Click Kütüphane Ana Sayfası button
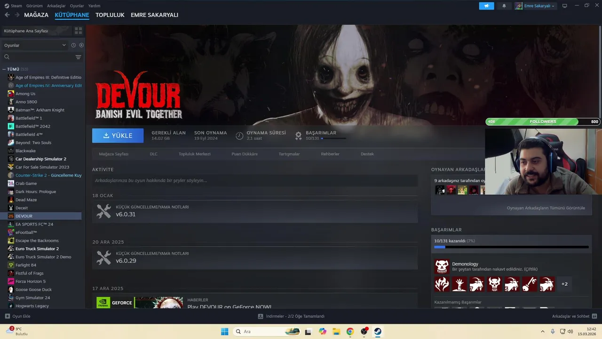Screen dimensions: 602x339 (36, 31)
